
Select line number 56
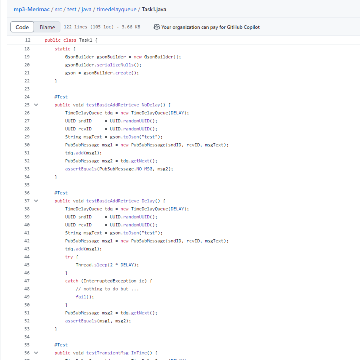point(27,353)
